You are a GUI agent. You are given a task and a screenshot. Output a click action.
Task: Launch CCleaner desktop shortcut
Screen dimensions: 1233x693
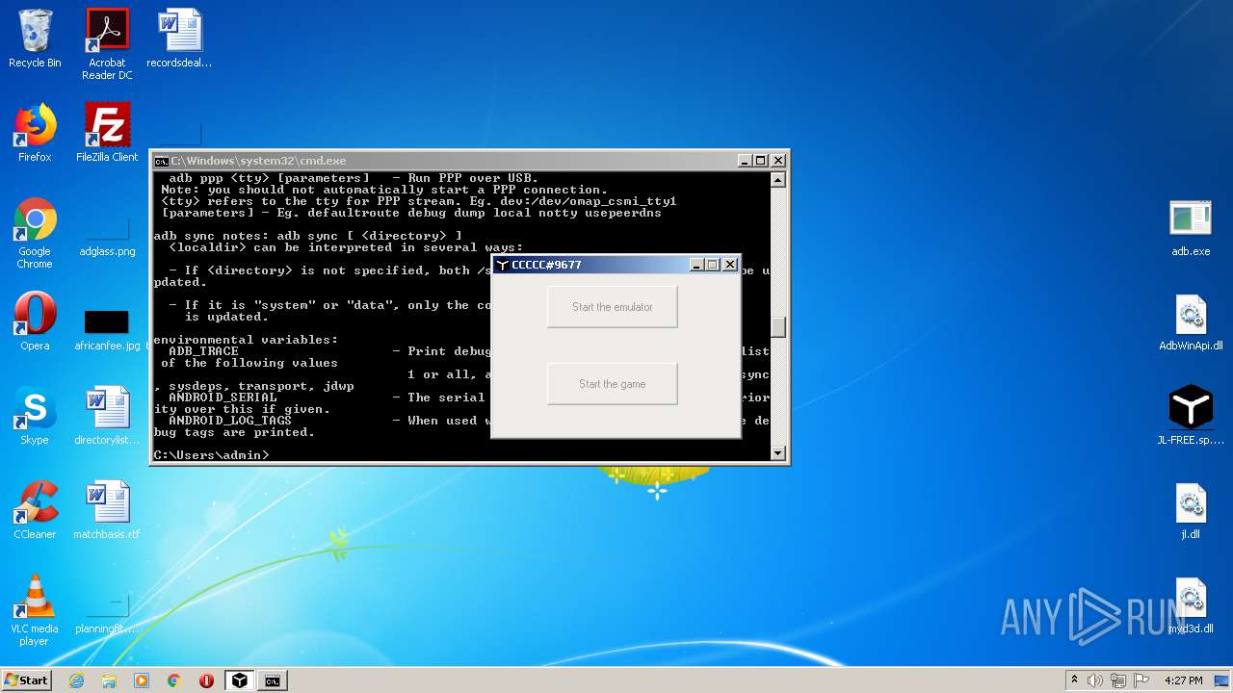(x=35, y=510)
